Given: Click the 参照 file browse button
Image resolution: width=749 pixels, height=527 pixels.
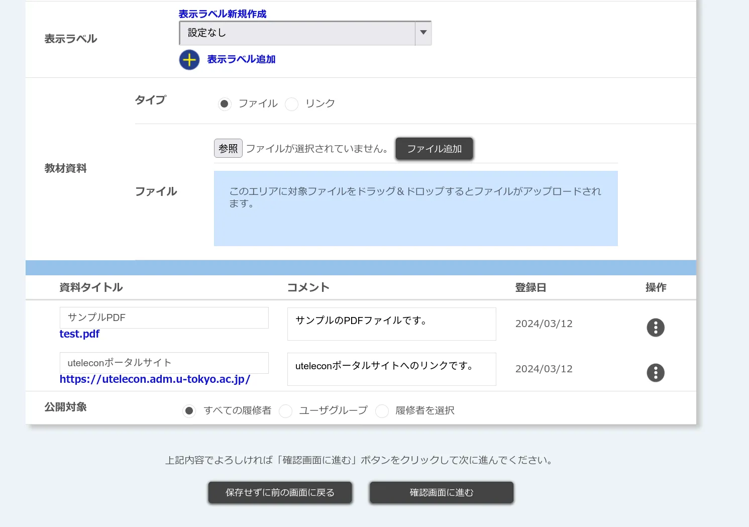Looking at the screenshot, I should pos(228,148).
